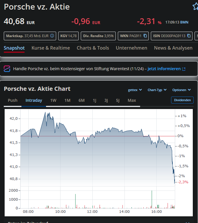Click the Div. Rendite 3,95% badge
The width and height of the screenshot is (198, 223).
(x=98, y=36)
